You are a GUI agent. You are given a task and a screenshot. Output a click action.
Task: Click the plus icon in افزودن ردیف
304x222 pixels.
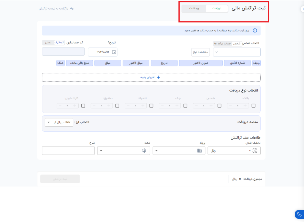(x=158, y=77)
